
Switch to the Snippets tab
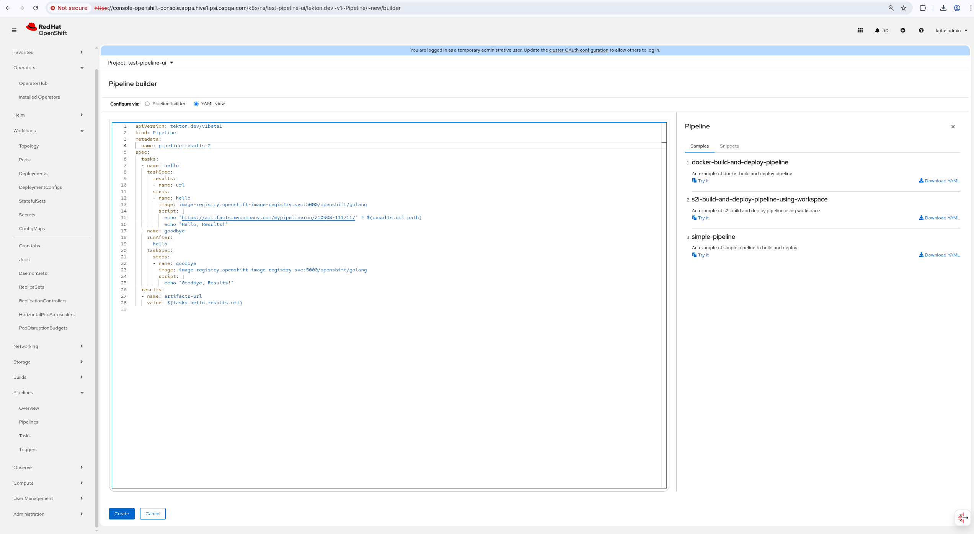(729, 146)
